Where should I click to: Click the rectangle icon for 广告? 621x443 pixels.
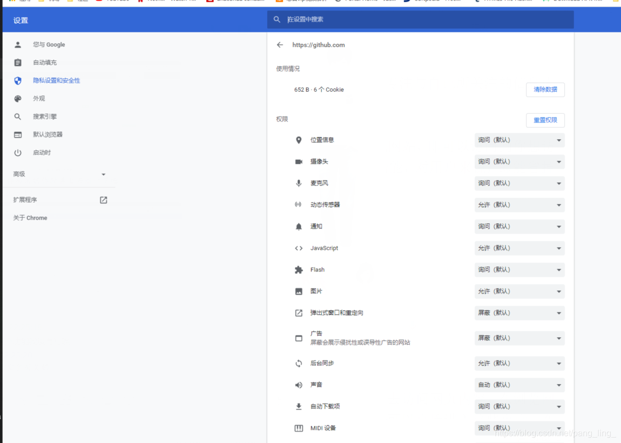click(x=299, y=338)
